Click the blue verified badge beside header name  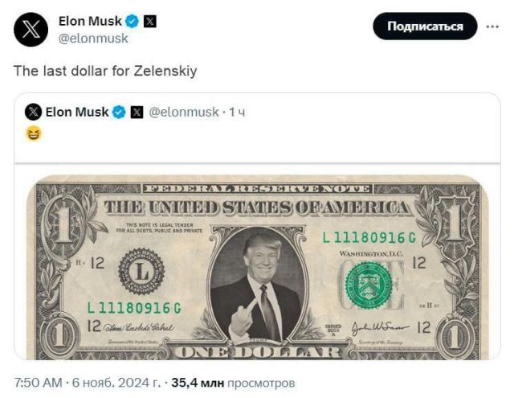click(x=133, y=22)
